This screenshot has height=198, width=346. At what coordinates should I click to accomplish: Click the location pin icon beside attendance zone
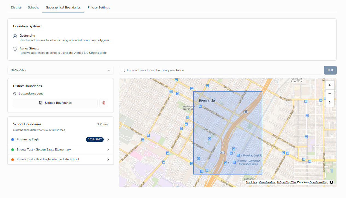[15, 94]
